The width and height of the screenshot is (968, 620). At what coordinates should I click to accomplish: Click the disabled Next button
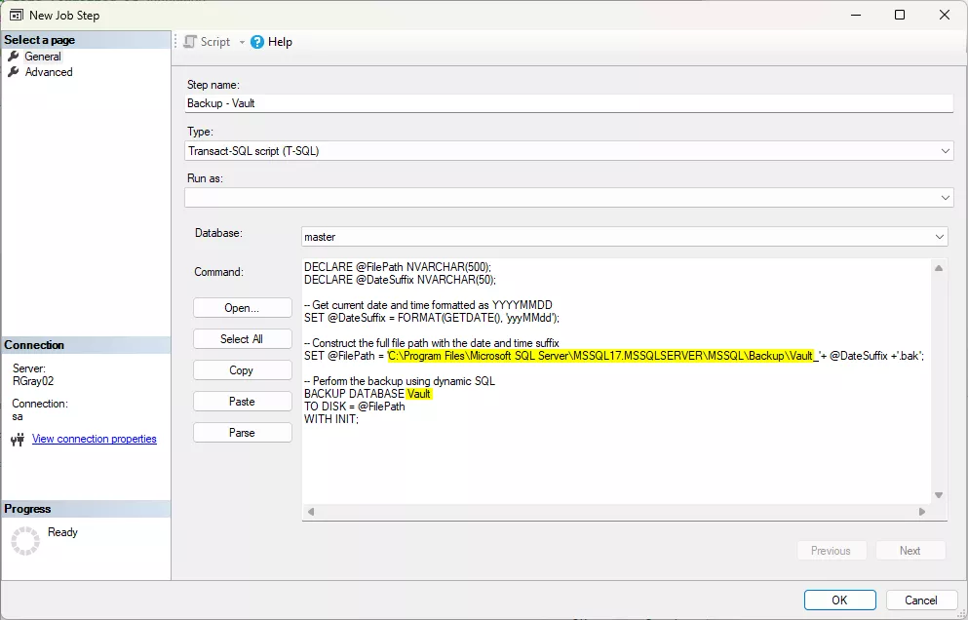tap(910, 551)
